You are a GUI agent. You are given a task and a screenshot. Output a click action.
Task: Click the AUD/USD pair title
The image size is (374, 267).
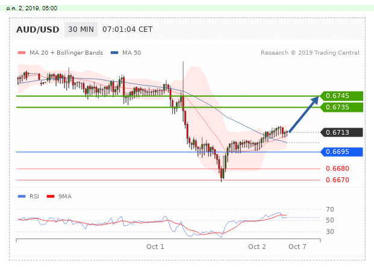(x=38, y=29)
